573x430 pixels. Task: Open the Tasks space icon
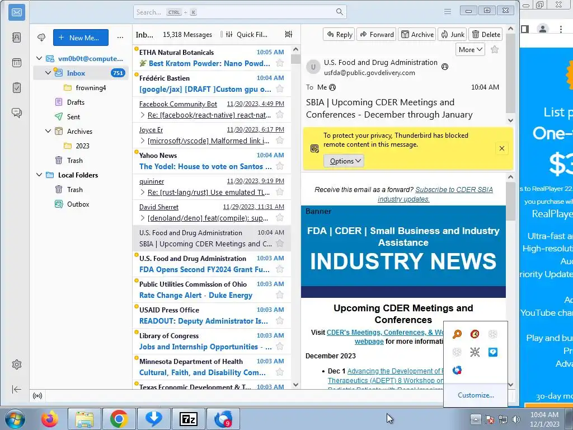point(16,88)
